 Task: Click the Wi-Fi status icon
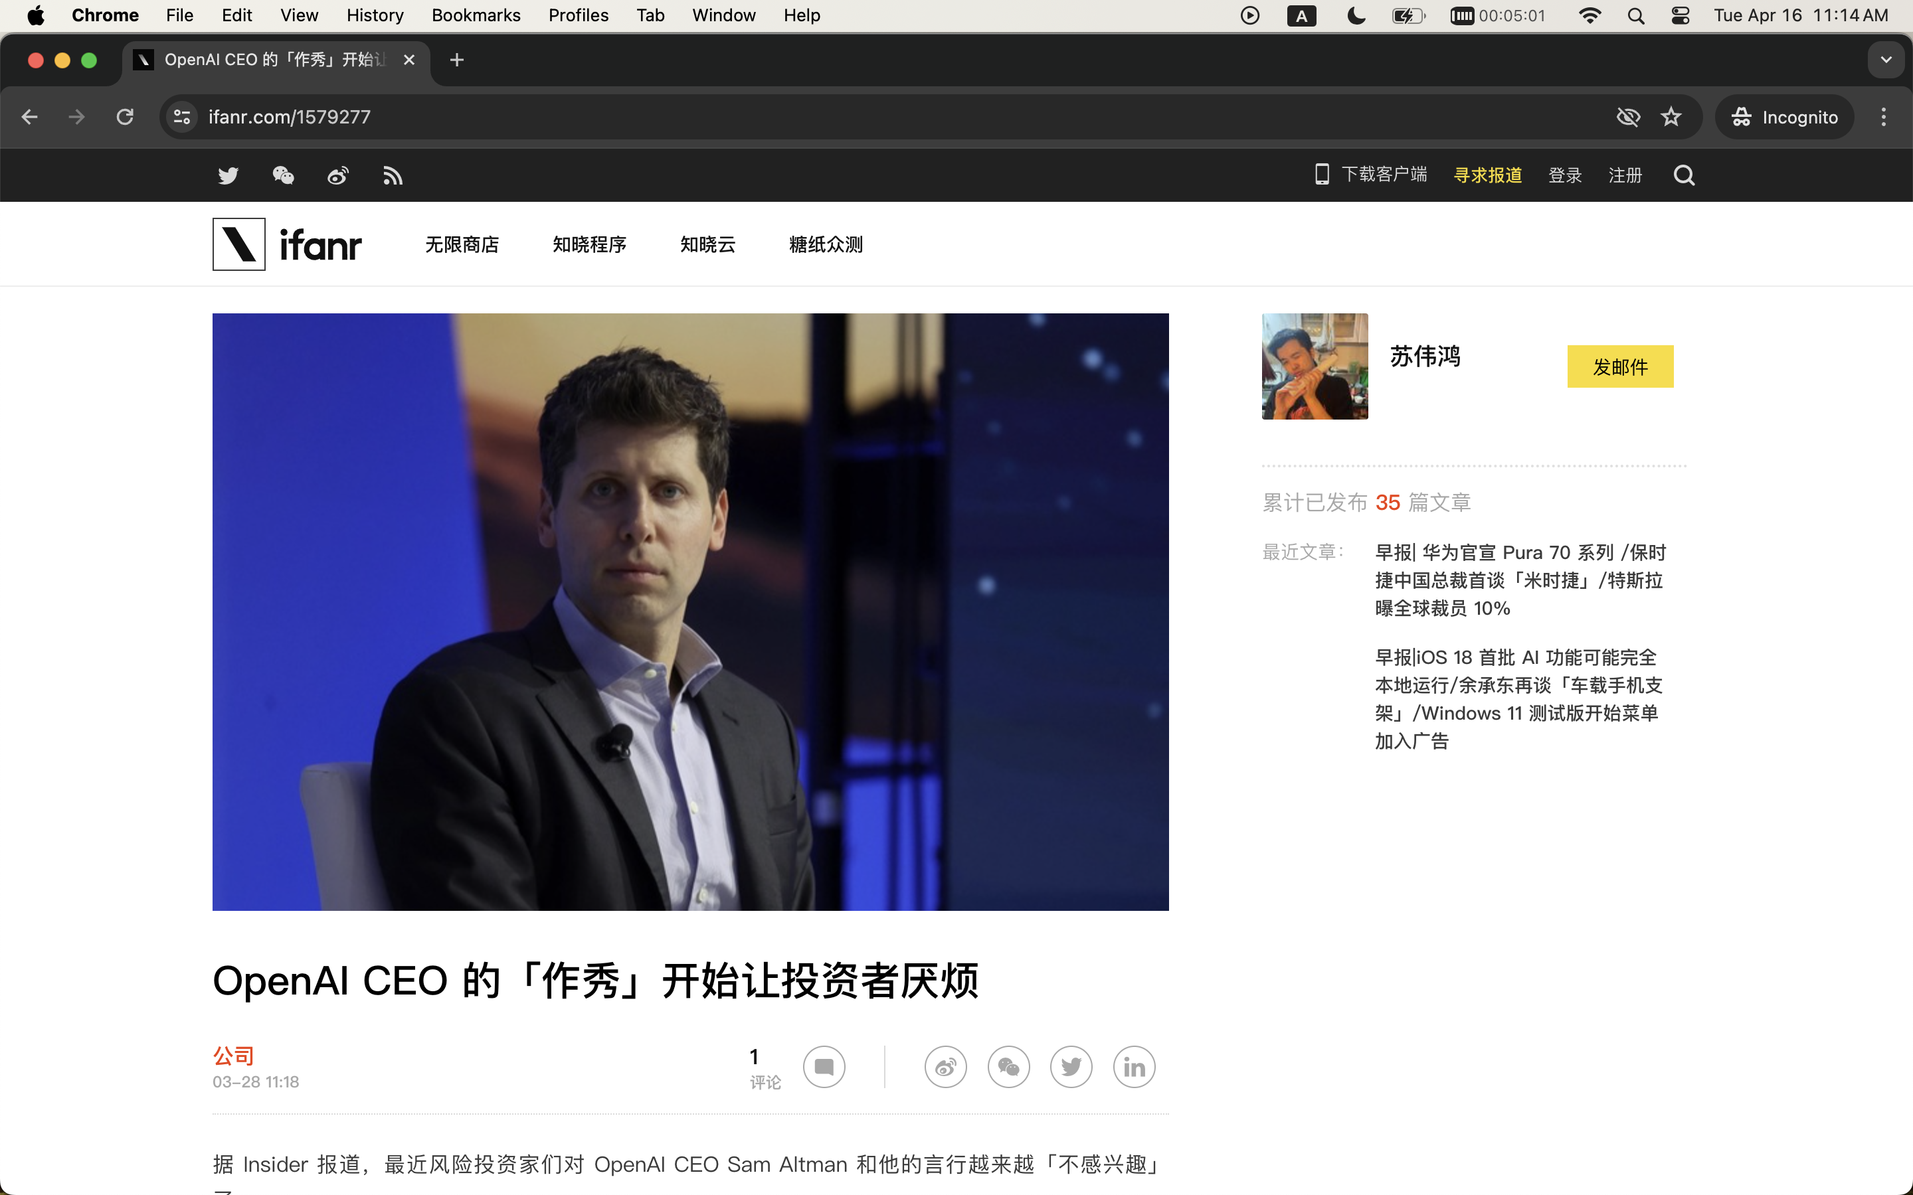pos(1589,15)
